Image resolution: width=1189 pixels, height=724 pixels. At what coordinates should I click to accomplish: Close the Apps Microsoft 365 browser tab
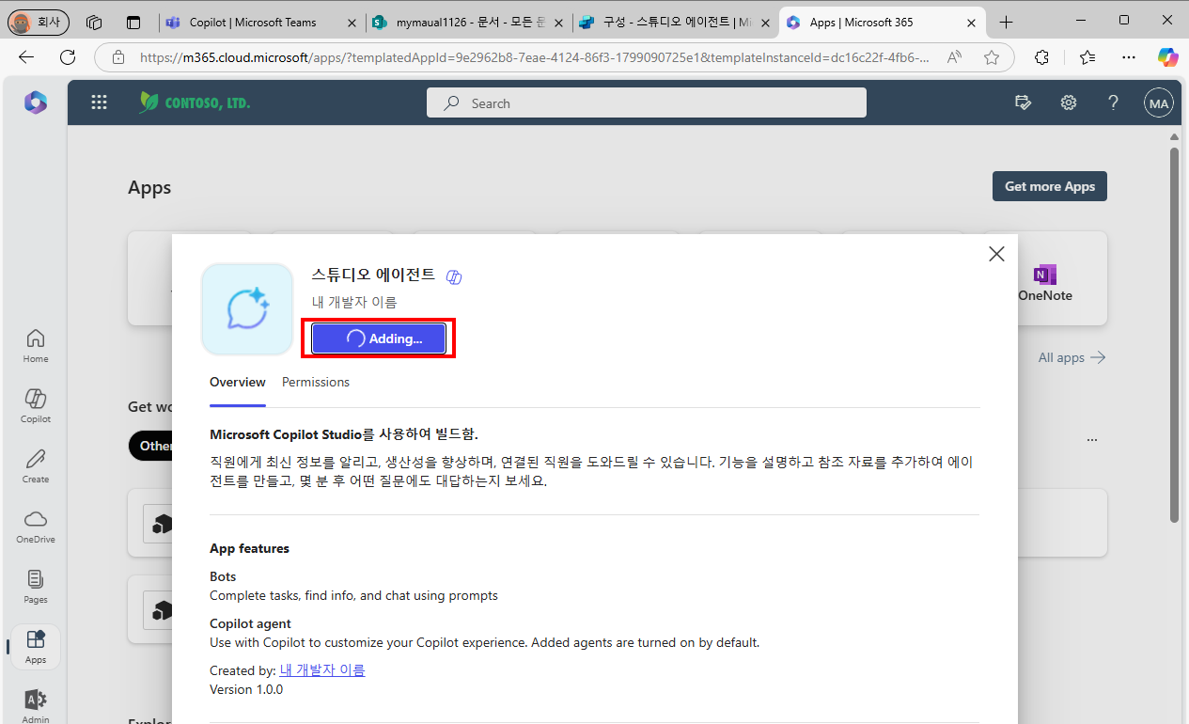click(972, 22)
